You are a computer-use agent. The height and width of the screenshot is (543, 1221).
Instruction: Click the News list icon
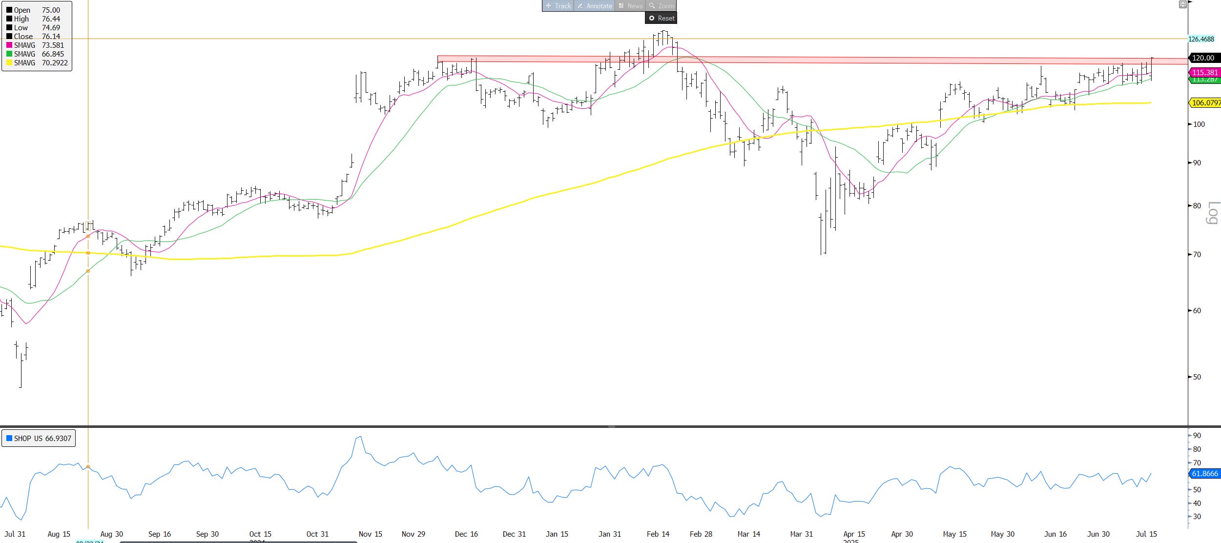(621, 6)
